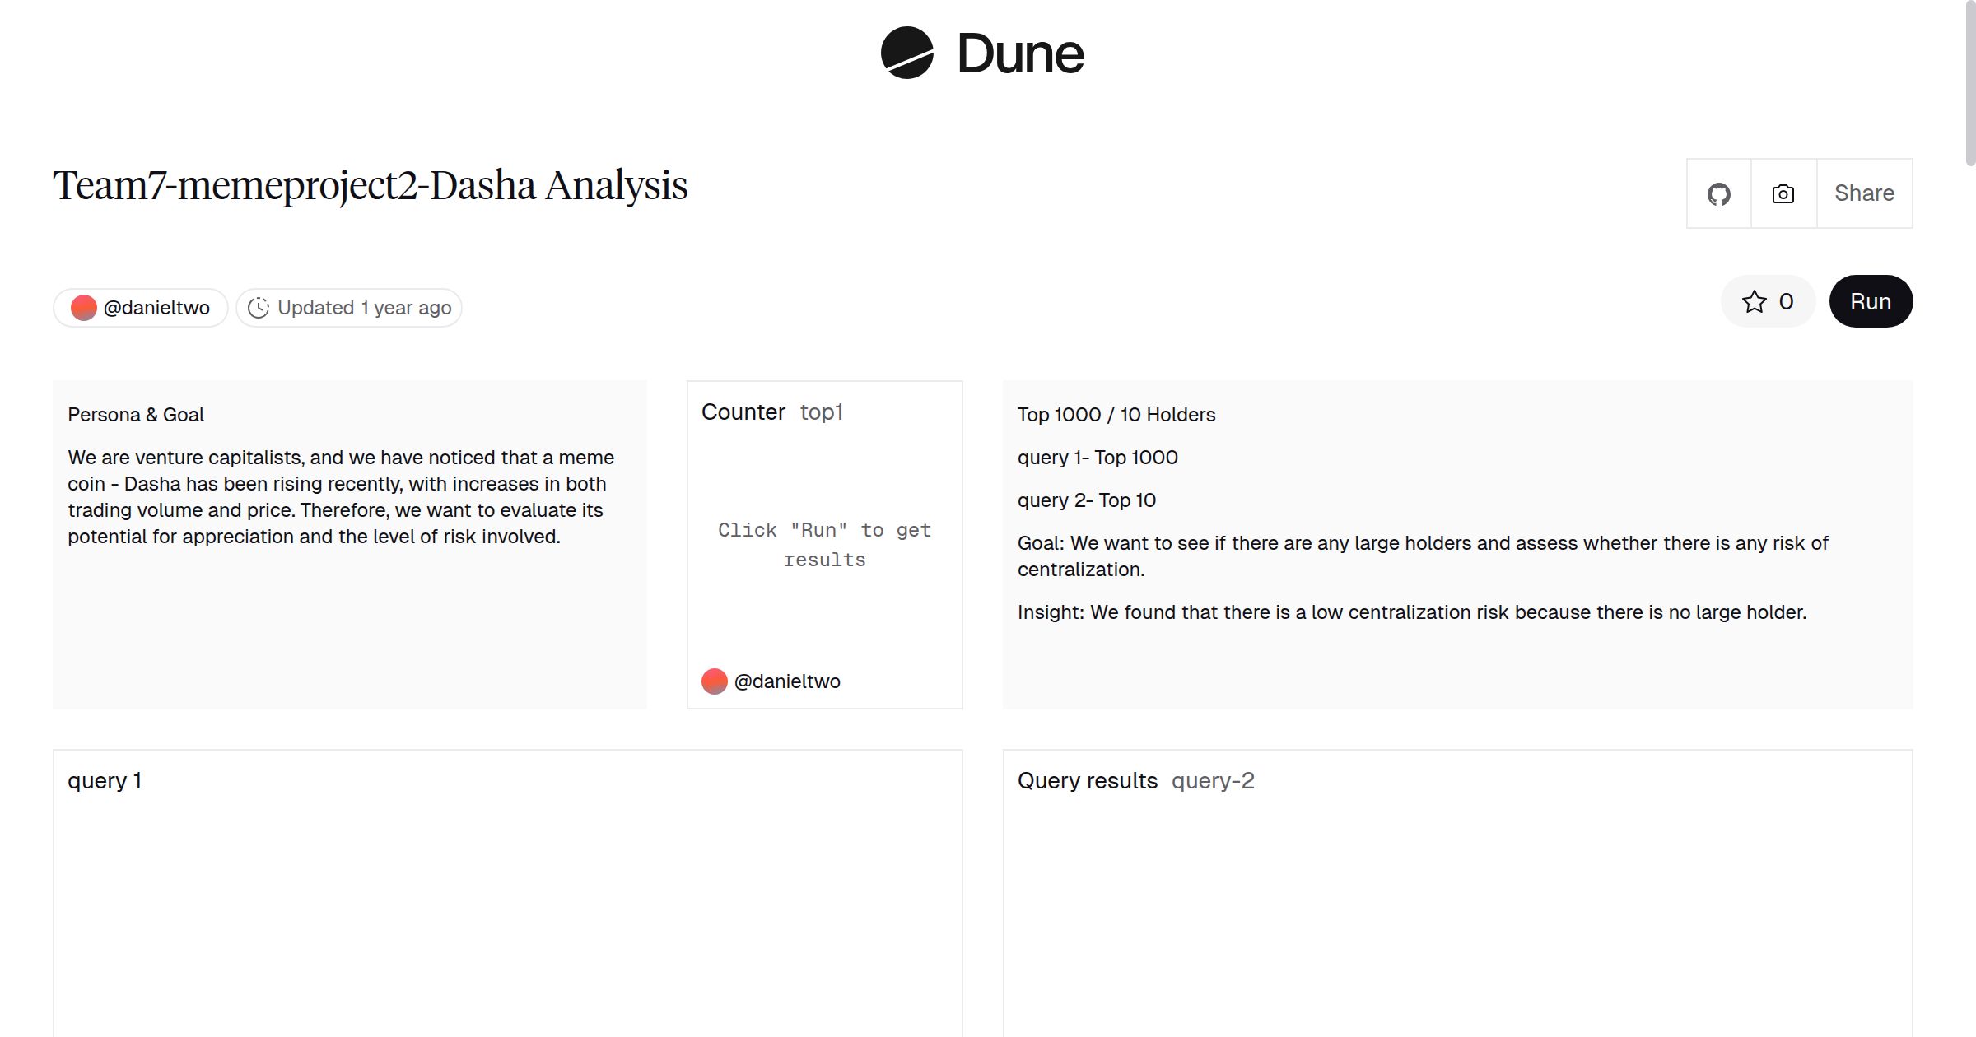Open Query results widget title
This screenshot has height=1037, width=1976.
point(1087,781)
